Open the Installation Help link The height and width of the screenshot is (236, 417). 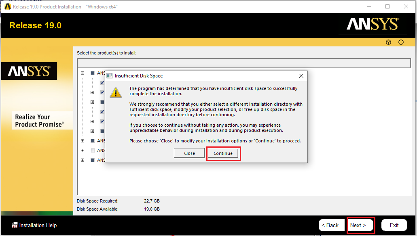pos(38,225)
